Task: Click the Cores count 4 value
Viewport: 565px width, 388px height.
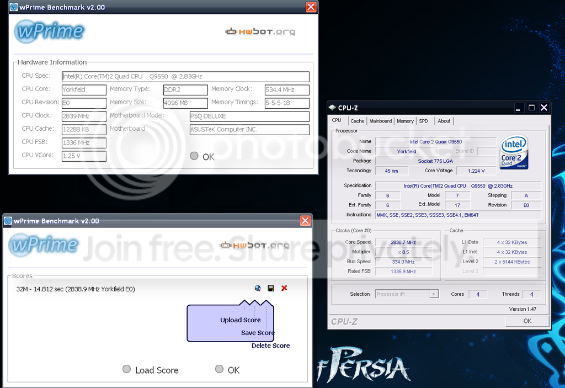Action: 478,294
